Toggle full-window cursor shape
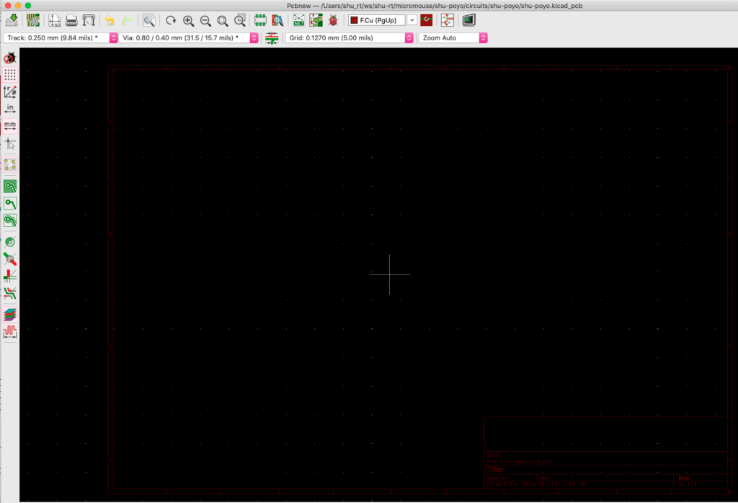Screen dimensions: 738x503 (x=10, y=143)
